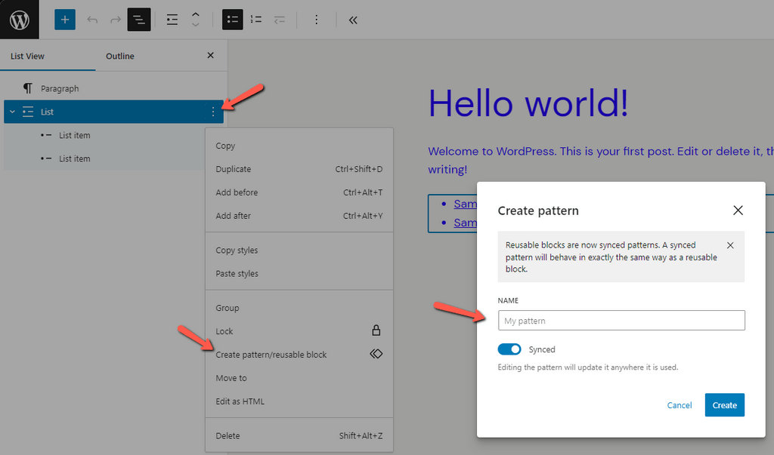
Task: Open the block inserter with the plus icon
Action: click(x=64, y=20)
